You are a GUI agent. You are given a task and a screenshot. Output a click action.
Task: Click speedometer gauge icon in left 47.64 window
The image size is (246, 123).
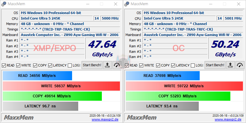click(117, 65)
